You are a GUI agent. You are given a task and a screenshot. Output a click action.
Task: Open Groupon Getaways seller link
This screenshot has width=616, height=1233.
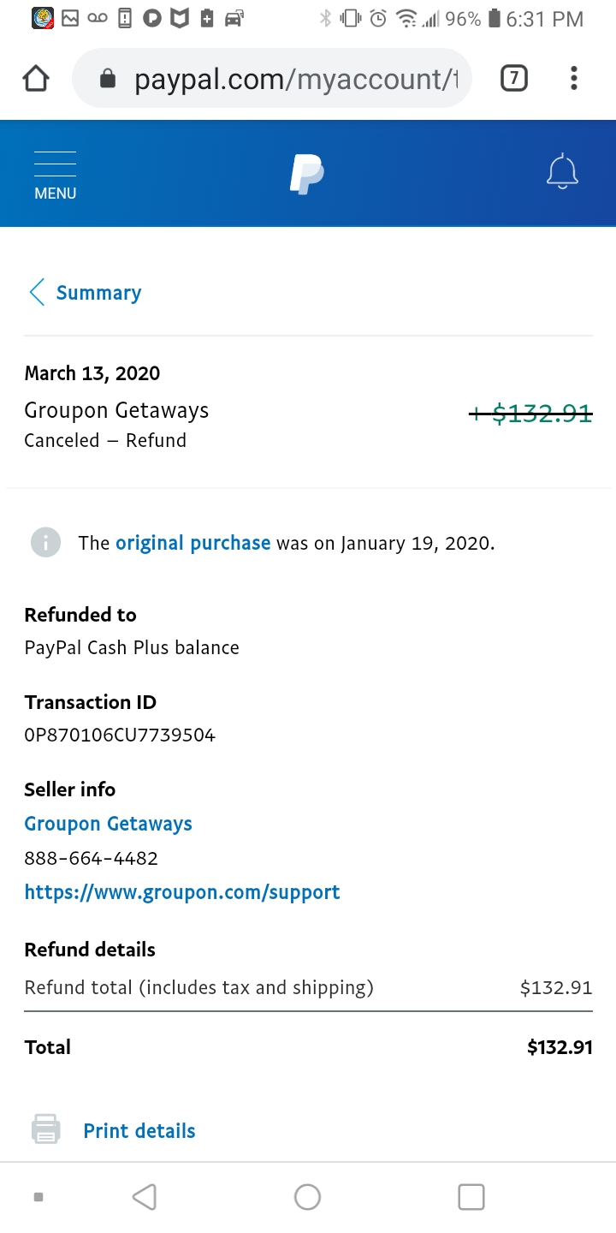(x=108, y=824)
